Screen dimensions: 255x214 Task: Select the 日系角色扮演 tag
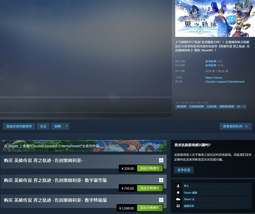(197, 106)
